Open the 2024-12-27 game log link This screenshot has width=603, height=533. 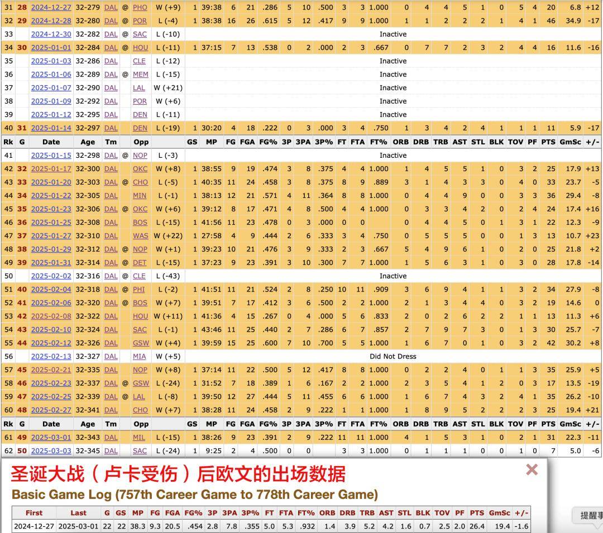click(x=50, y=7)
